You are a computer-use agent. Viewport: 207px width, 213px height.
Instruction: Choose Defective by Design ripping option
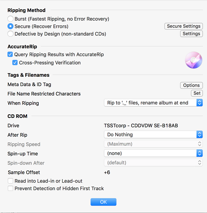pos(11,34)
